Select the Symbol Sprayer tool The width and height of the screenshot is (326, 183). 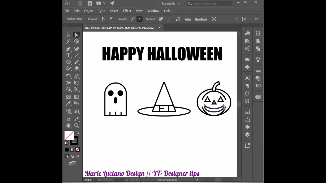click(x=68, y=111)
